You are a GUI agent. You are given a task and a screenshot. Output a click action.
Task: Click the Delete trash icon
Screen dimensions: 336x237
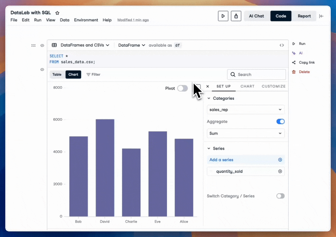(x=294, y=72)
